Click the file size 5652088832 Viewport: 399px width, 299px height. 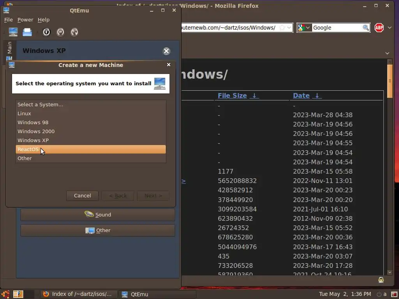click(x=237, y=181)
